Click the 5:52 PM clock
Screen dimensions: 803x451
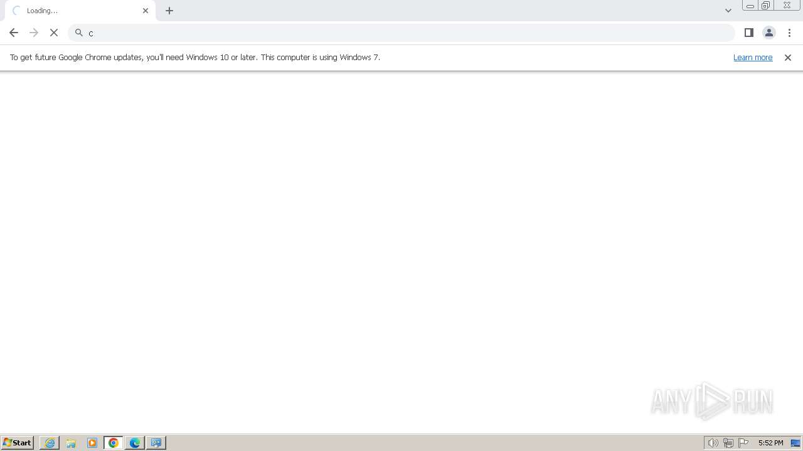tap(770, 443)
